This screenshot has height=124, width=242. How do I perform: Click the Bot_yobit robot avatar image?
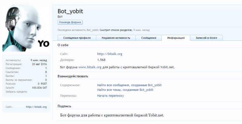(x=26, y=29)
